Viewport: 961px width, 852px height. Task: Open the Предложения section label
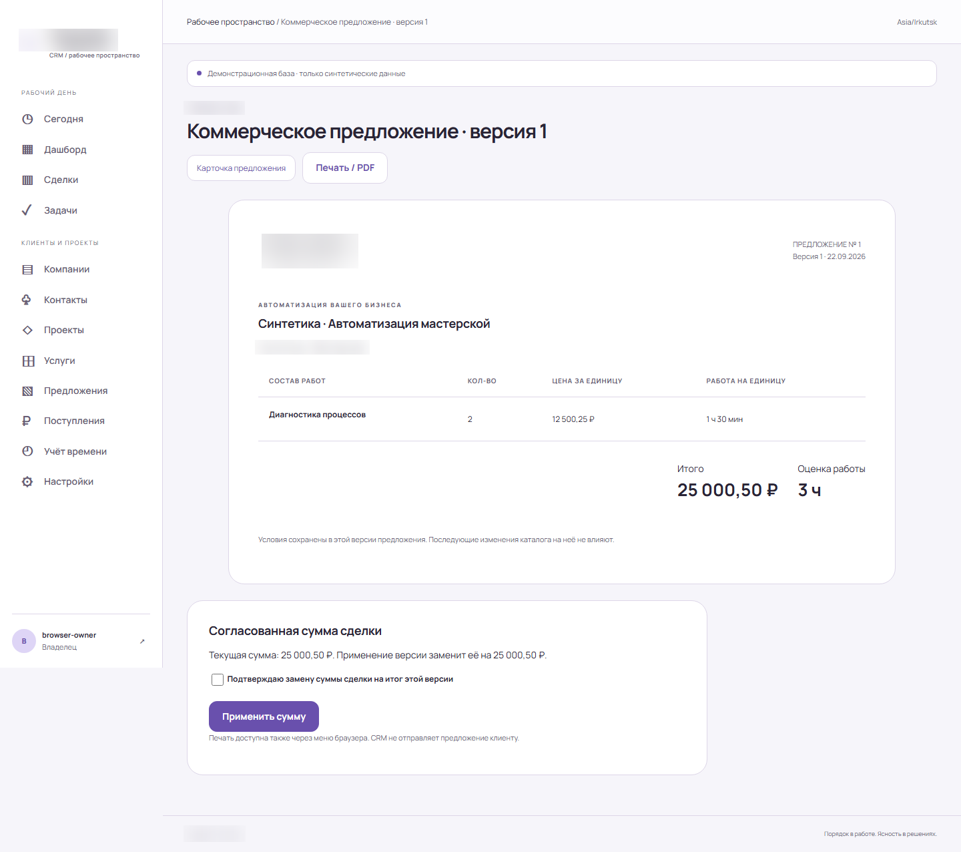click(75, 391)
